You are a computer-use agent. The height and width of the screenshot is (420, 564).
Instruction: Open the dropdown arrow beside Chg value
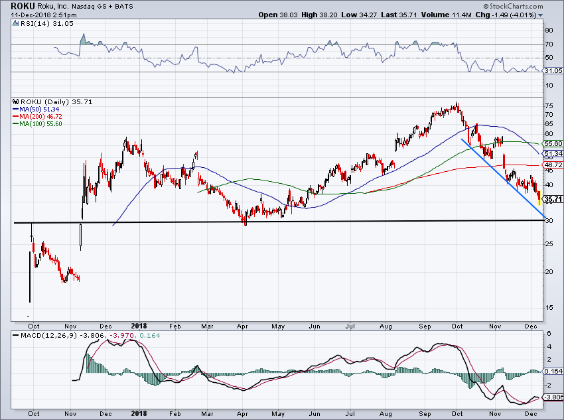point(540,15)
